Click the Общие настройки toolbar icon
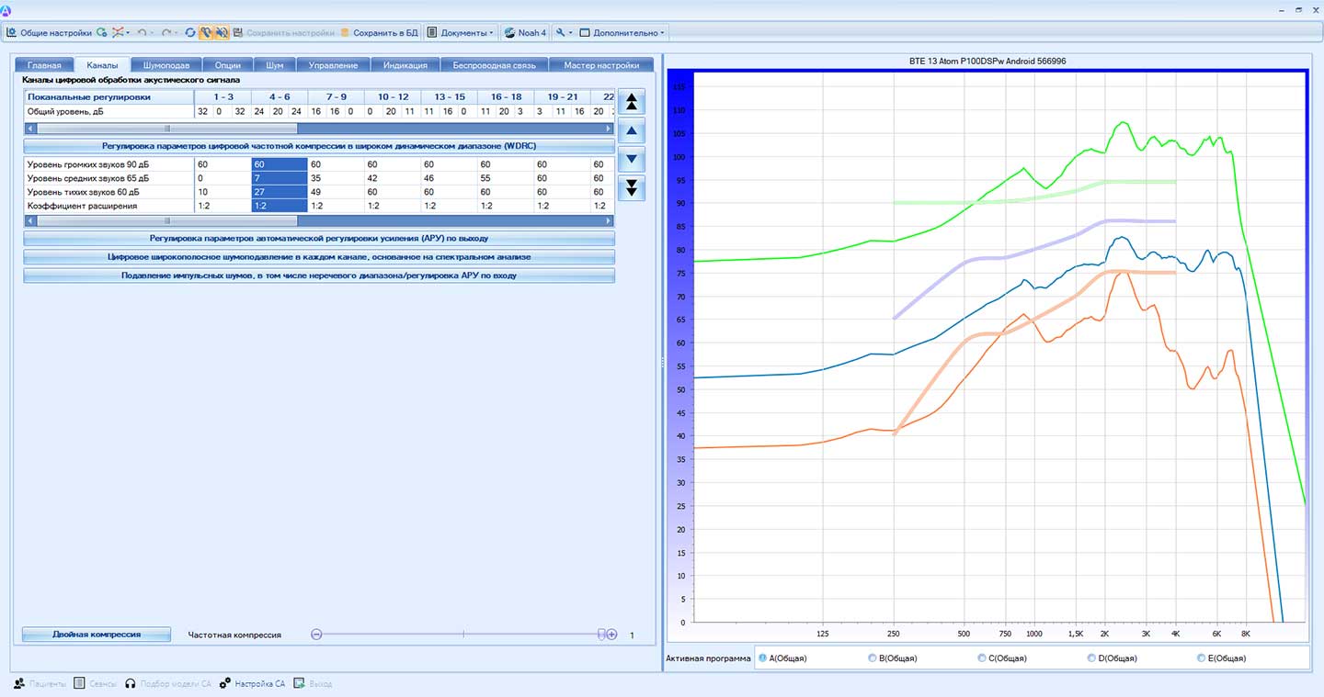Image resolution: width=1324 pixels, height=697 pixels. point(13,33)
